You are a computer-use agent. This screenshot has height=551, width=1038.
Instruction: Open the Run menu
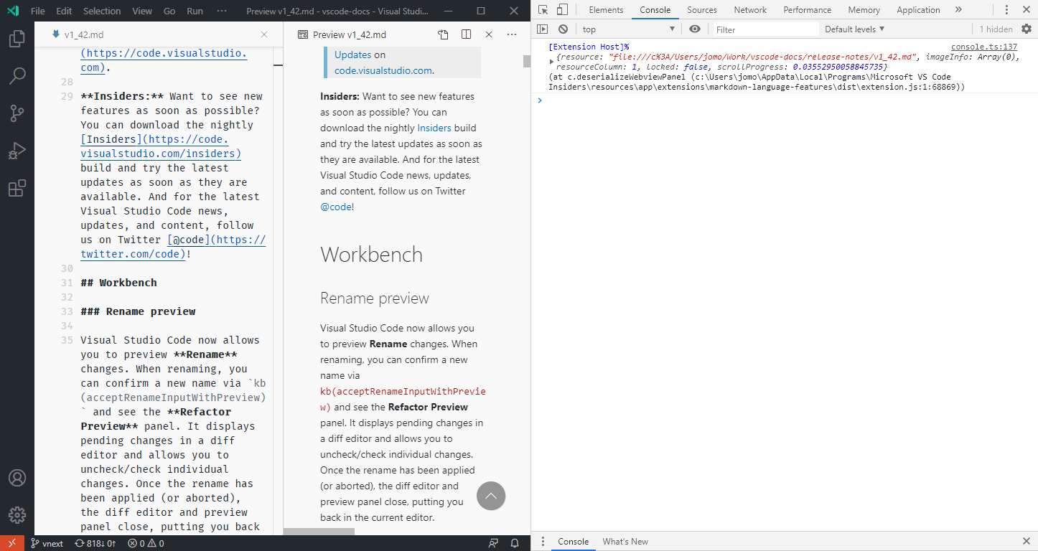tap(195, 11)
